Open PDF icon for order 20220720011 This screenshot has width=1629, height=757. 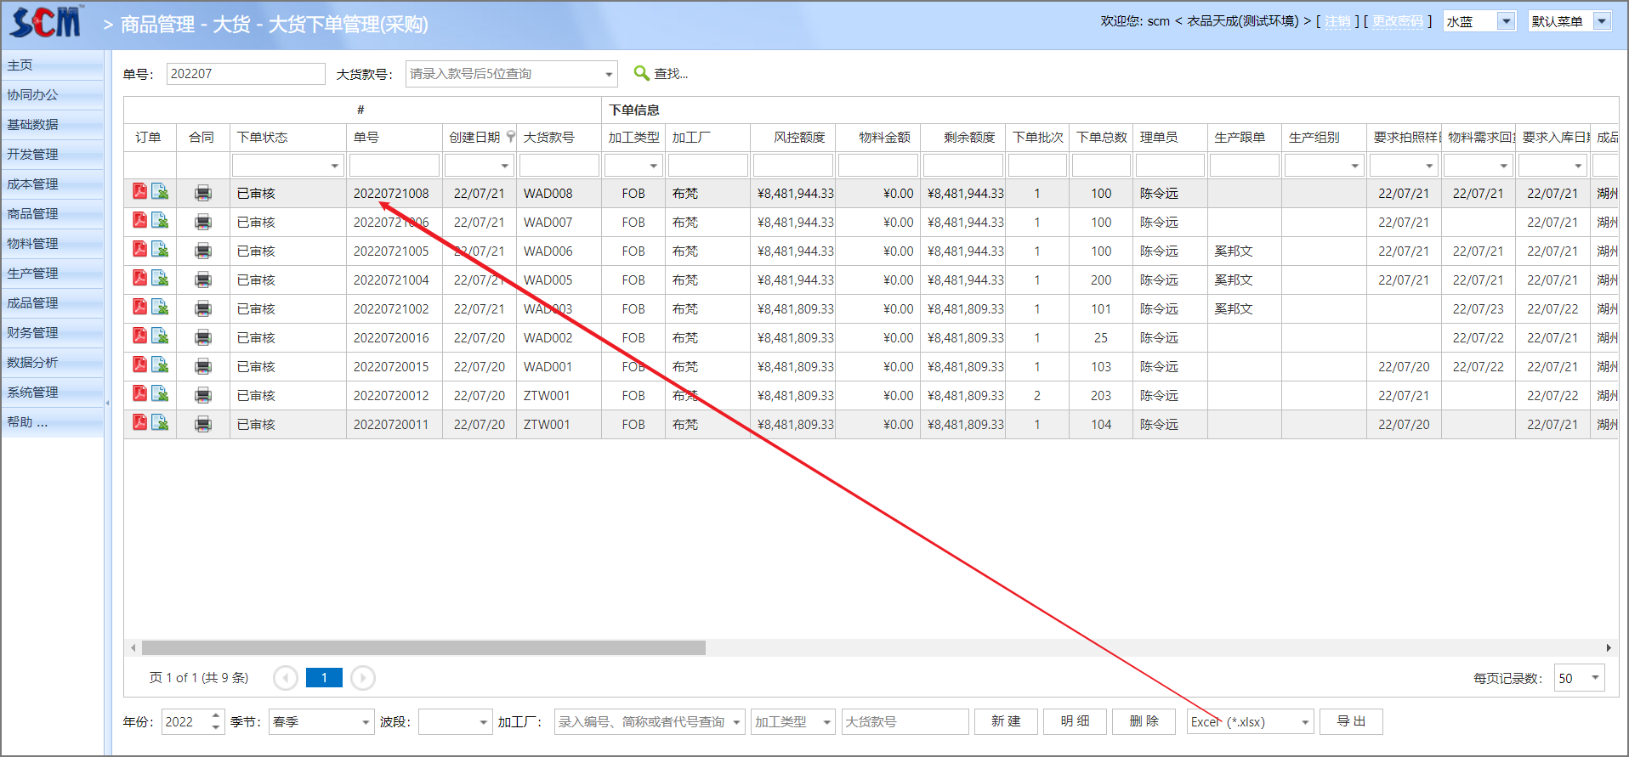click(140, 423)
